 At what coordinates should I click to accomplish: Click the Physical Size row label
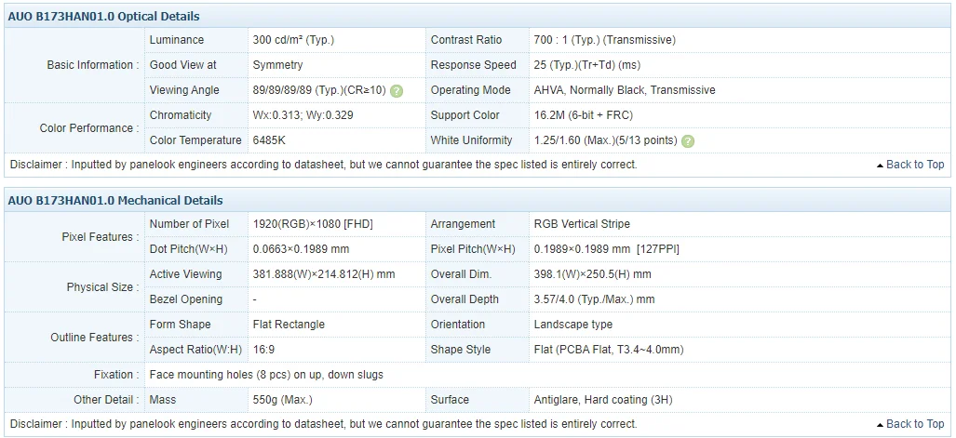point(102,287)
